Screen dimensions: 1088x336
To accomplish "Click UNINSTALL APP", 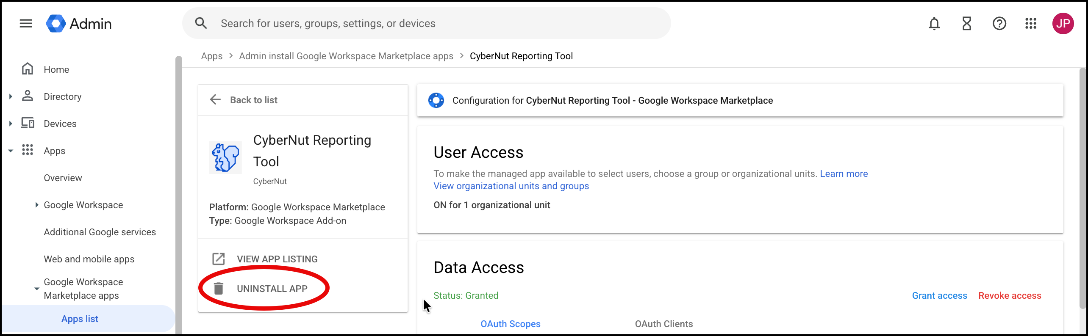I will (272, 289).
